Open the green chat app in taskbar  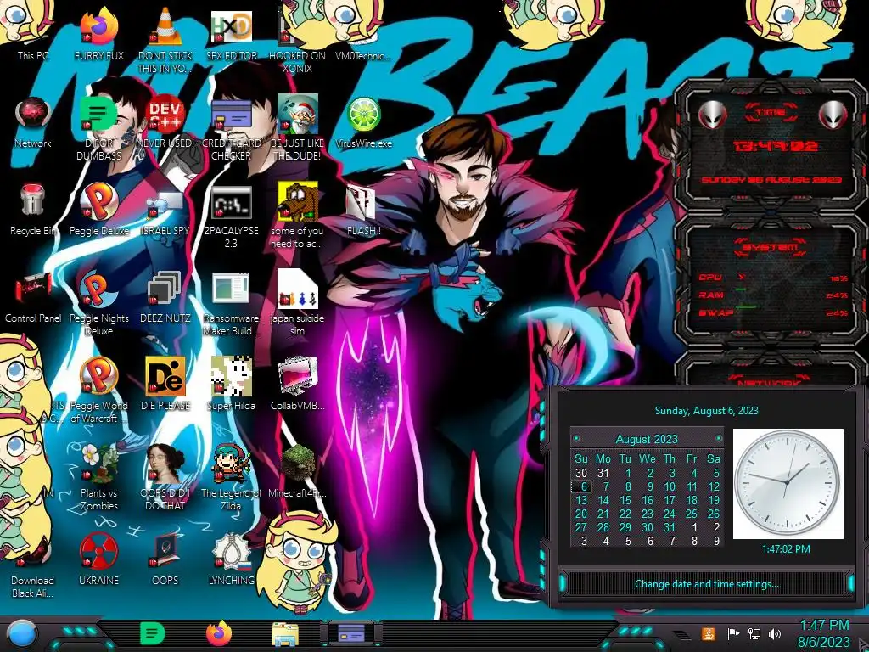[152, 633]
